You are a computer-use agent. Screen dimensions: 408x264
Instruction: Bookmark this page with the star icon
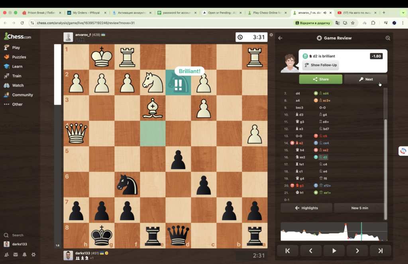353,23
